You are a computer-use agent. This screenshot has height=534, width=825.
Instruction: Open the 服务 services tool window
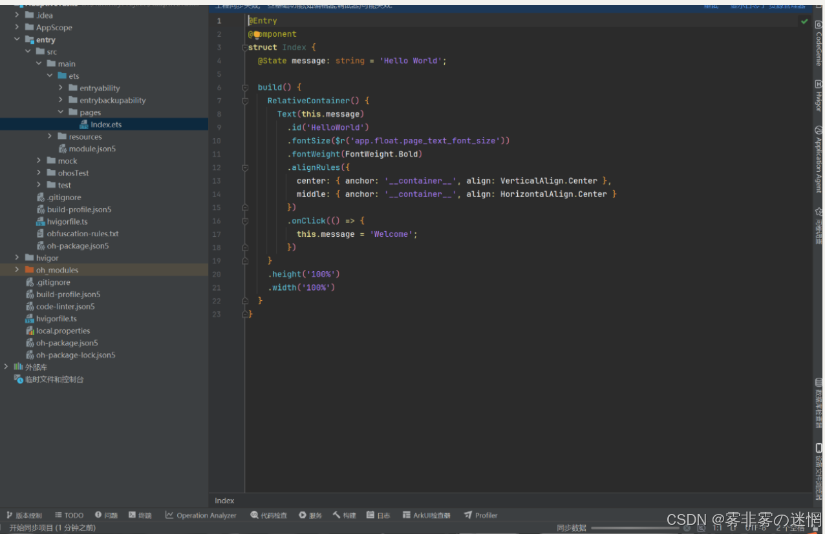coord(310,515)
